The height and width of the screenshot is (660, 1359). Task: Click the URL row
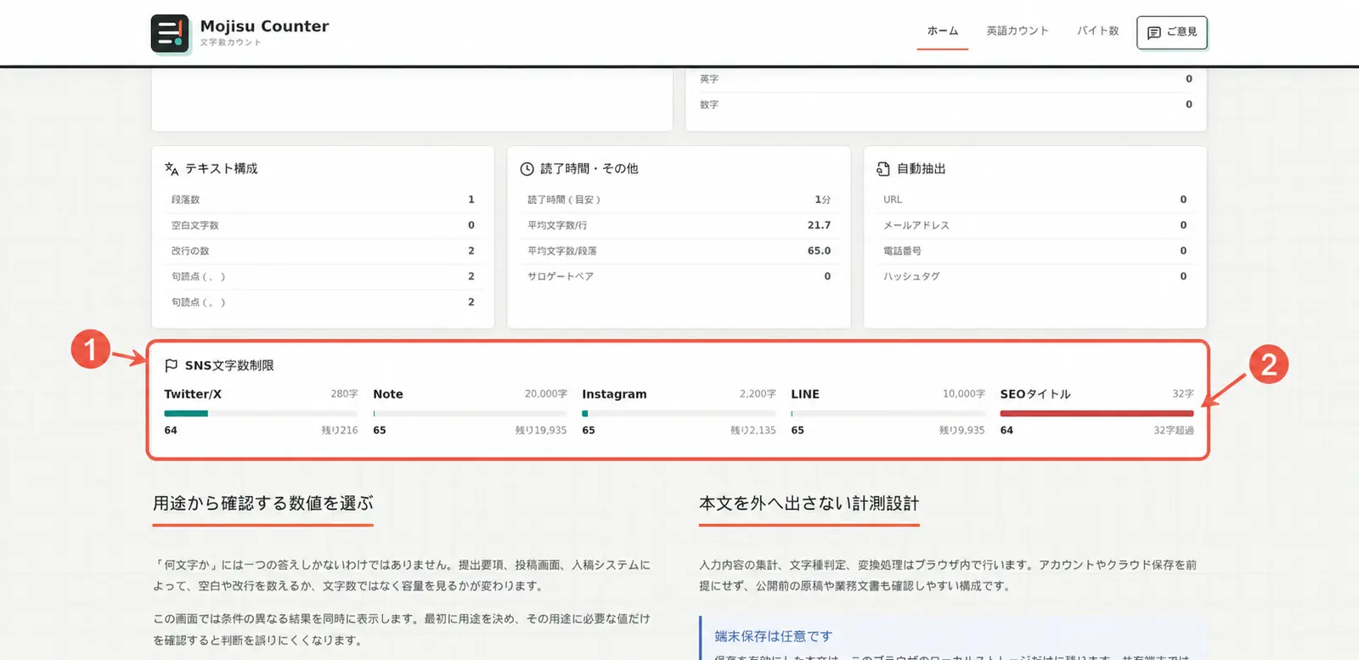click(x=1035, y=200)
